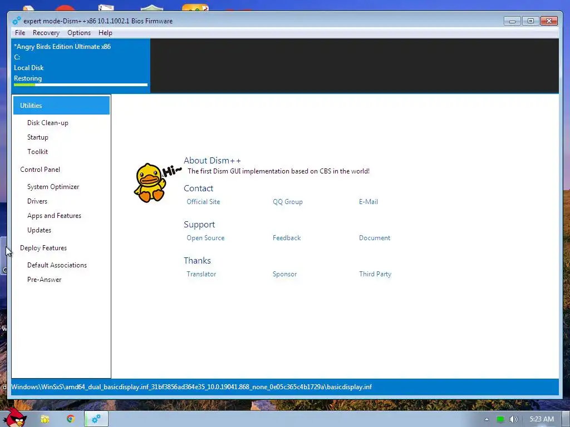Click the green tray icon
This screenshot has width=570, height=427.
500,419
